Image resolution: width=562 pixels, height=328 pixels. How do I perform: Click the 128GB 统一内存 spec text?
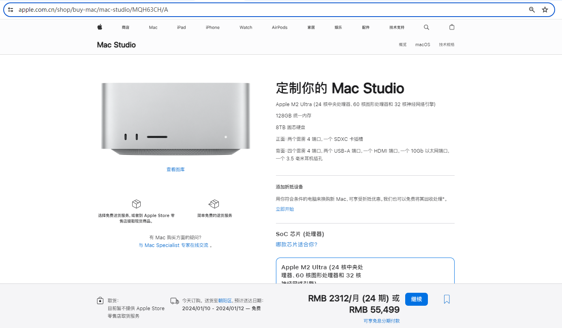click(x=293, y=116)
